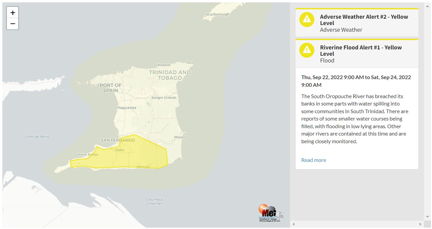Open the Adverse Weather Alert #2 warning icon
The height and width of the screenshot is (229, 432).
point(307,19)
